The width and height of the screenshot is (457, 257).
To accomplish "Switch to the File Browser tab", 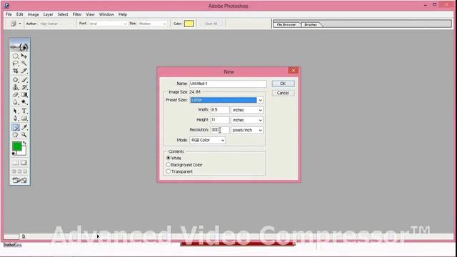I will coord(286,25).
